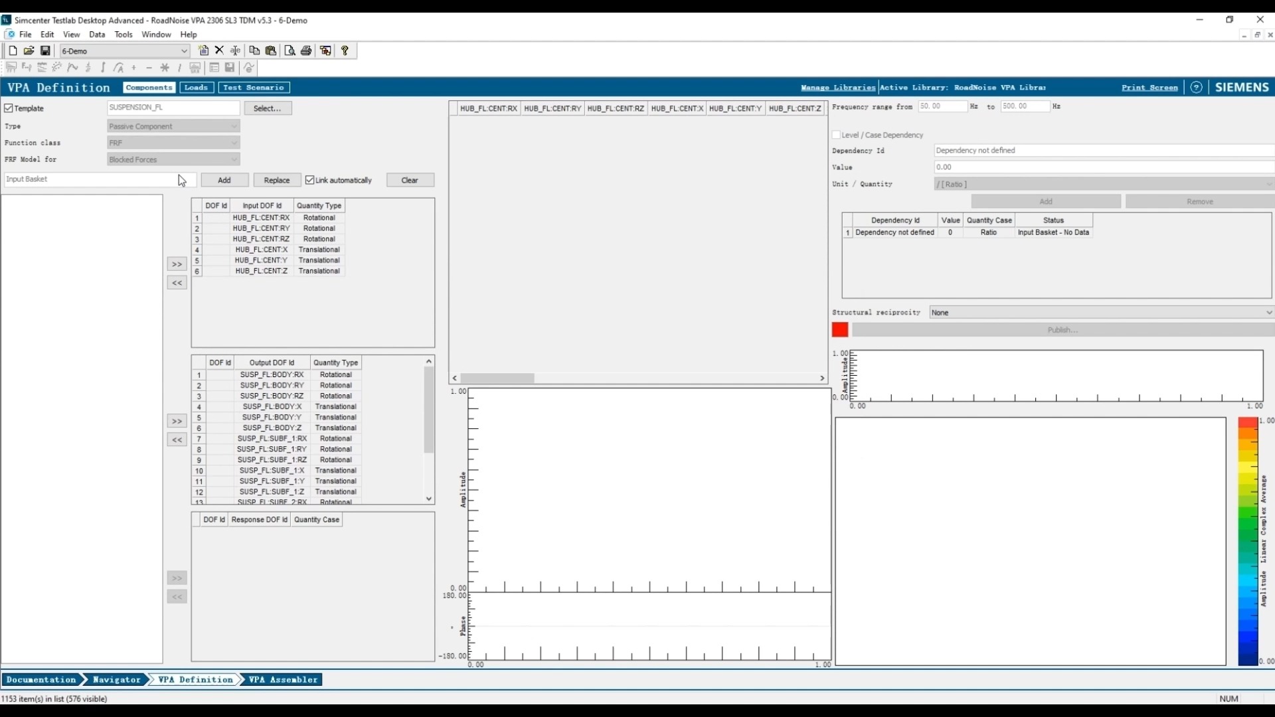
Task: Click the Printer icon in toolbar
Action: click(x=306, y=50)
